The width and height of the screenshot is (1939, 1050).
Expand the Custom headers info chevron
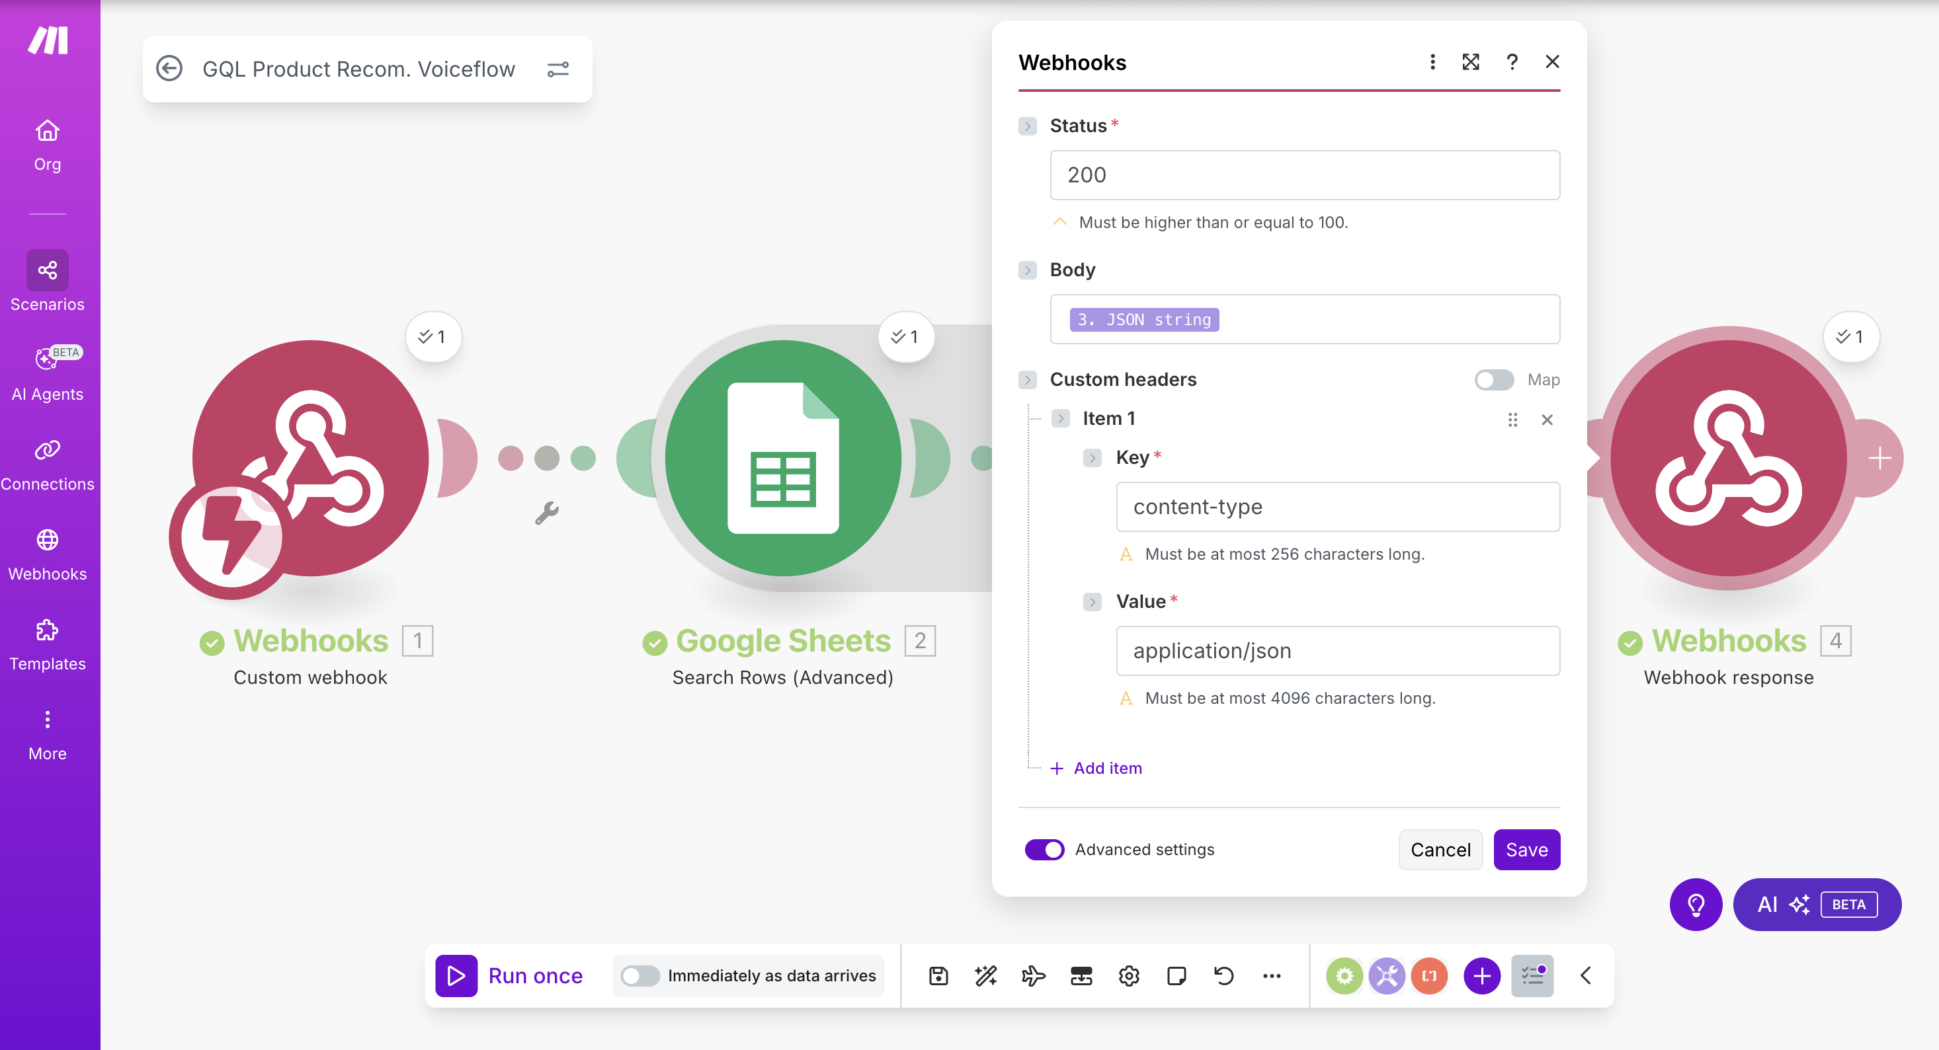[x=1028, y=379]
